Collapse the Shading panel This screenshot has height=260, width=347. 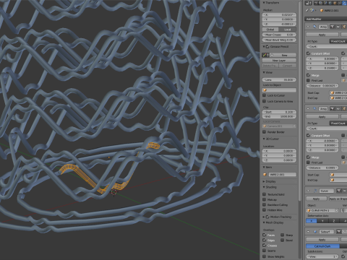264,187
